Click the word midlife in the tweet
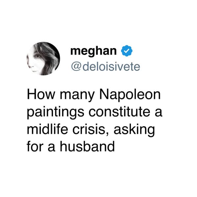 (x=47, y=129)
